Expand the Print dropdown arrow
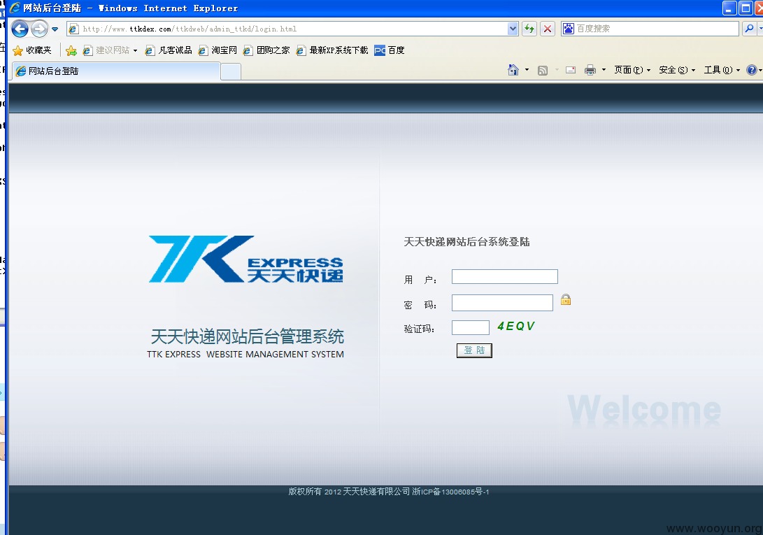 pyautogui.click(x=604, y=70)
